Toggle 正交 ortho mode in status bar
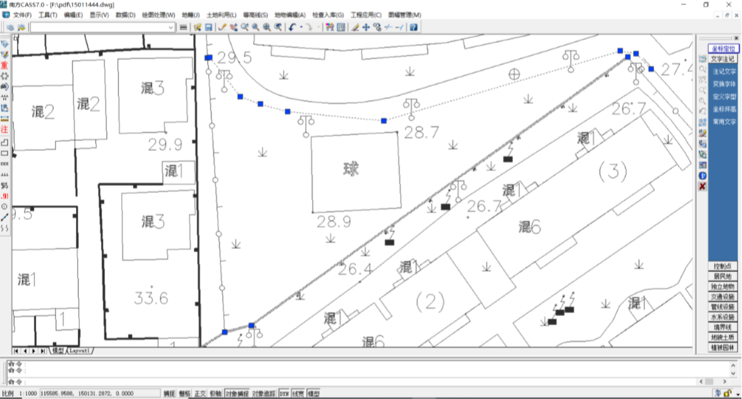This screenshot has width=742, height=399. click(200, 394)
